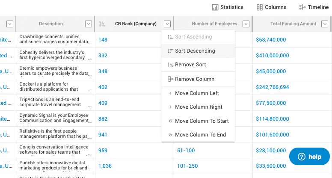This screenshot has height=178, width=332.
Task: Click CB rank value 882
Action: pyautogui.click(x=103, y=119)
